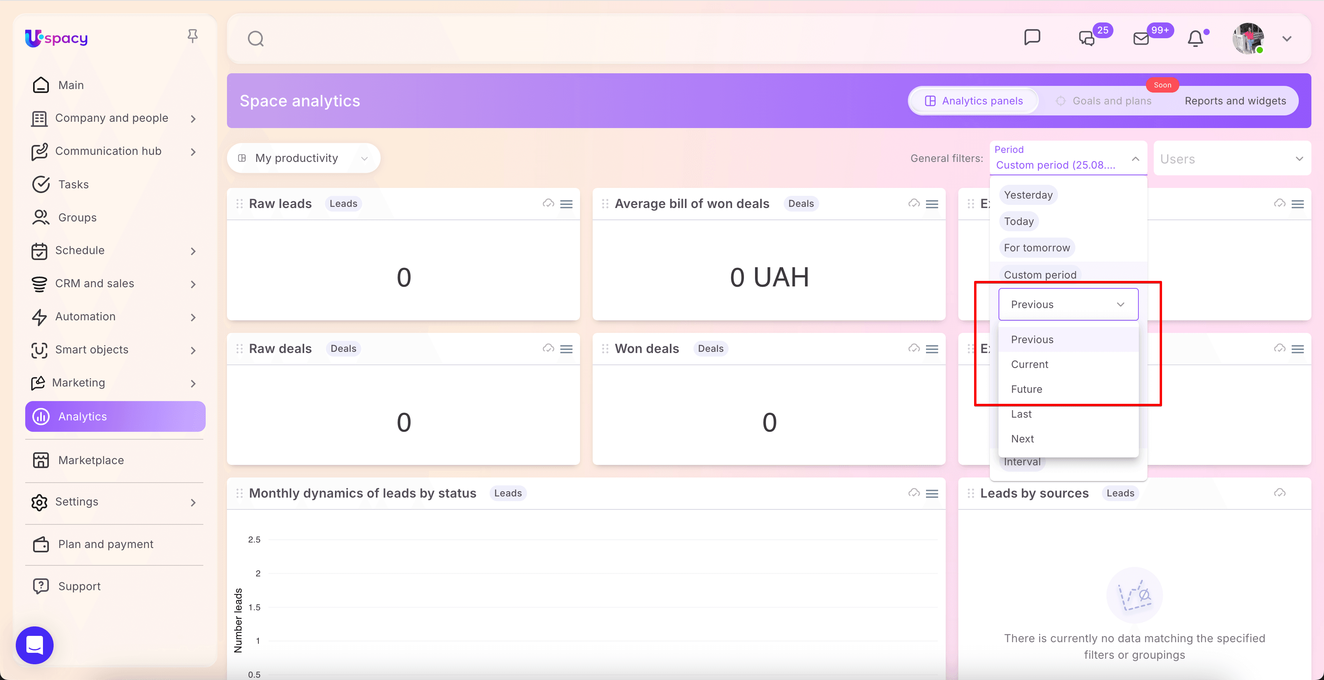Open the My productivity panel dropdown
This screenshot has height=680, width=1324.
click(x=303, y=158)
